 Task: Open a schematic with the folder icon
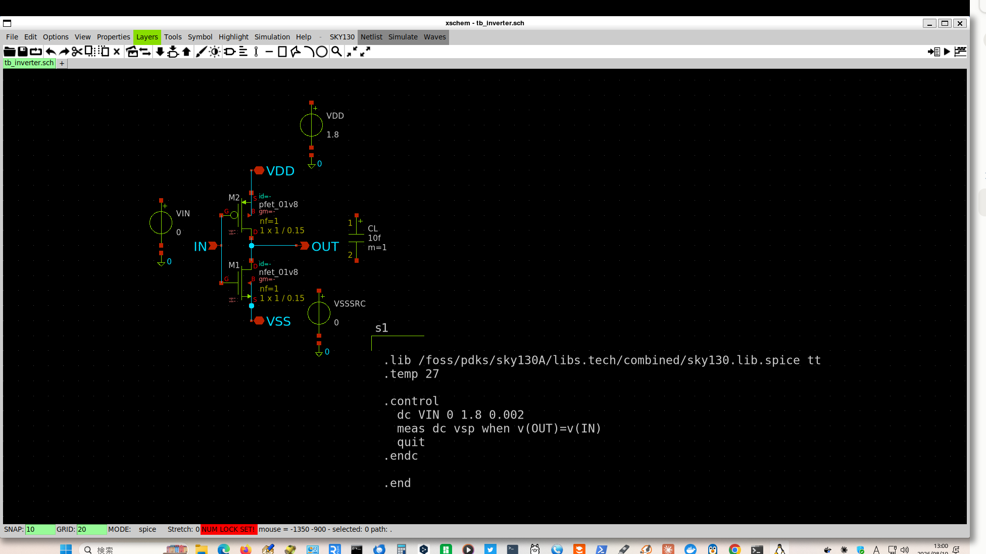9,52
